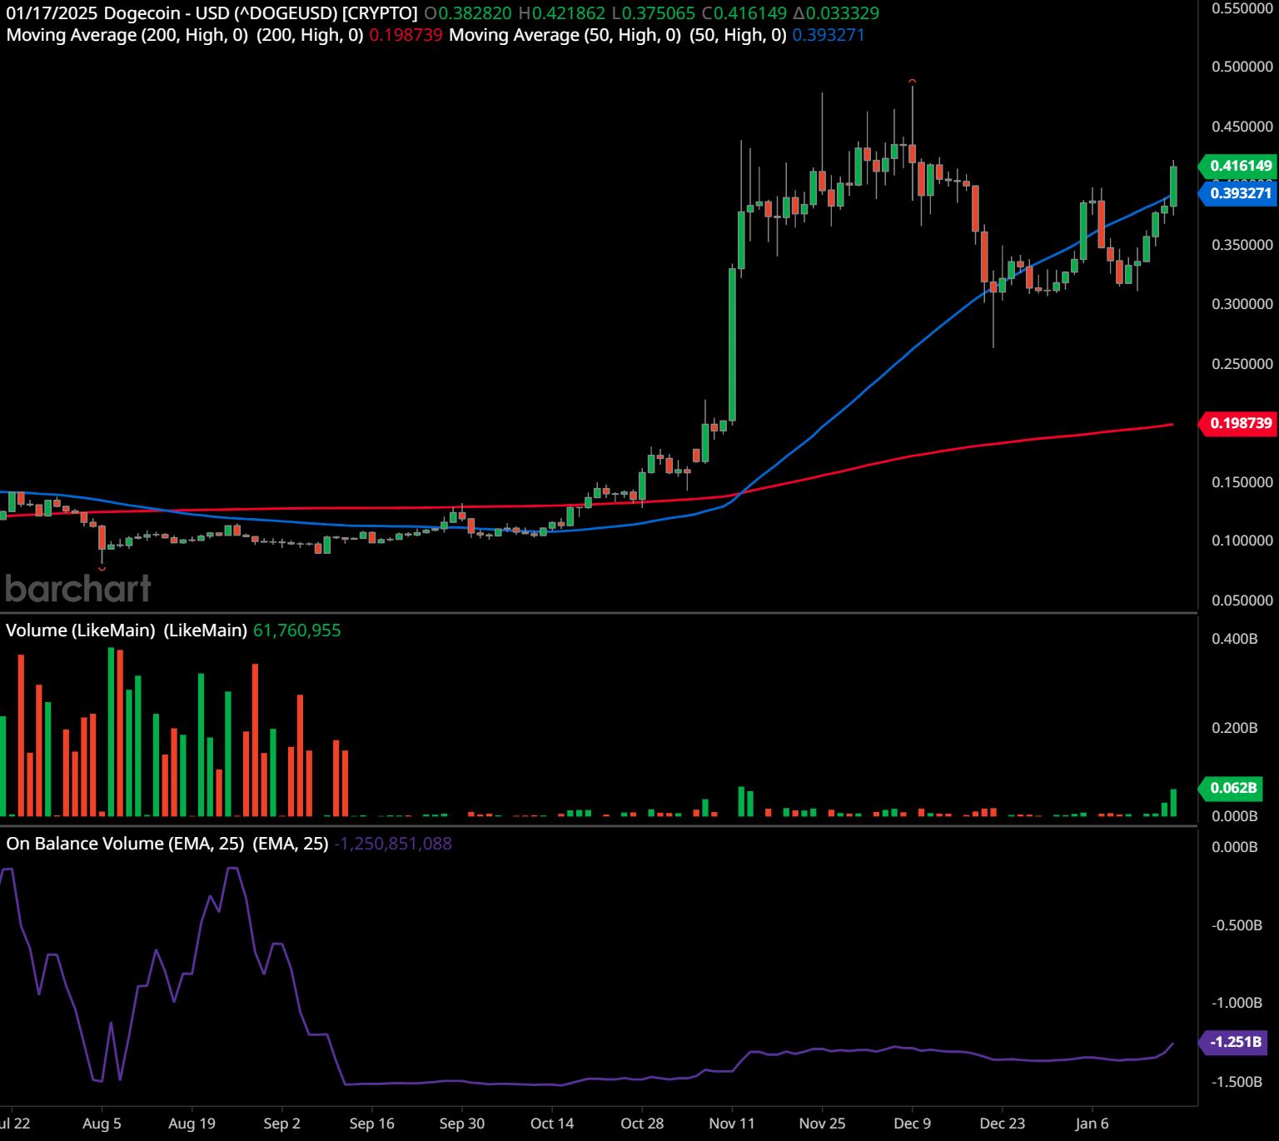
Task: Click the Sep 2 date label
Action: point(281,1124)
